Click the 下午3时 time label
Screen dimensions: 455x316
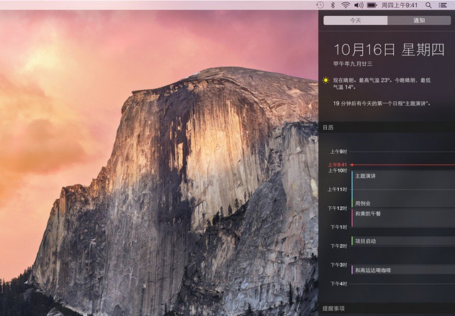[x=338, y=265]
